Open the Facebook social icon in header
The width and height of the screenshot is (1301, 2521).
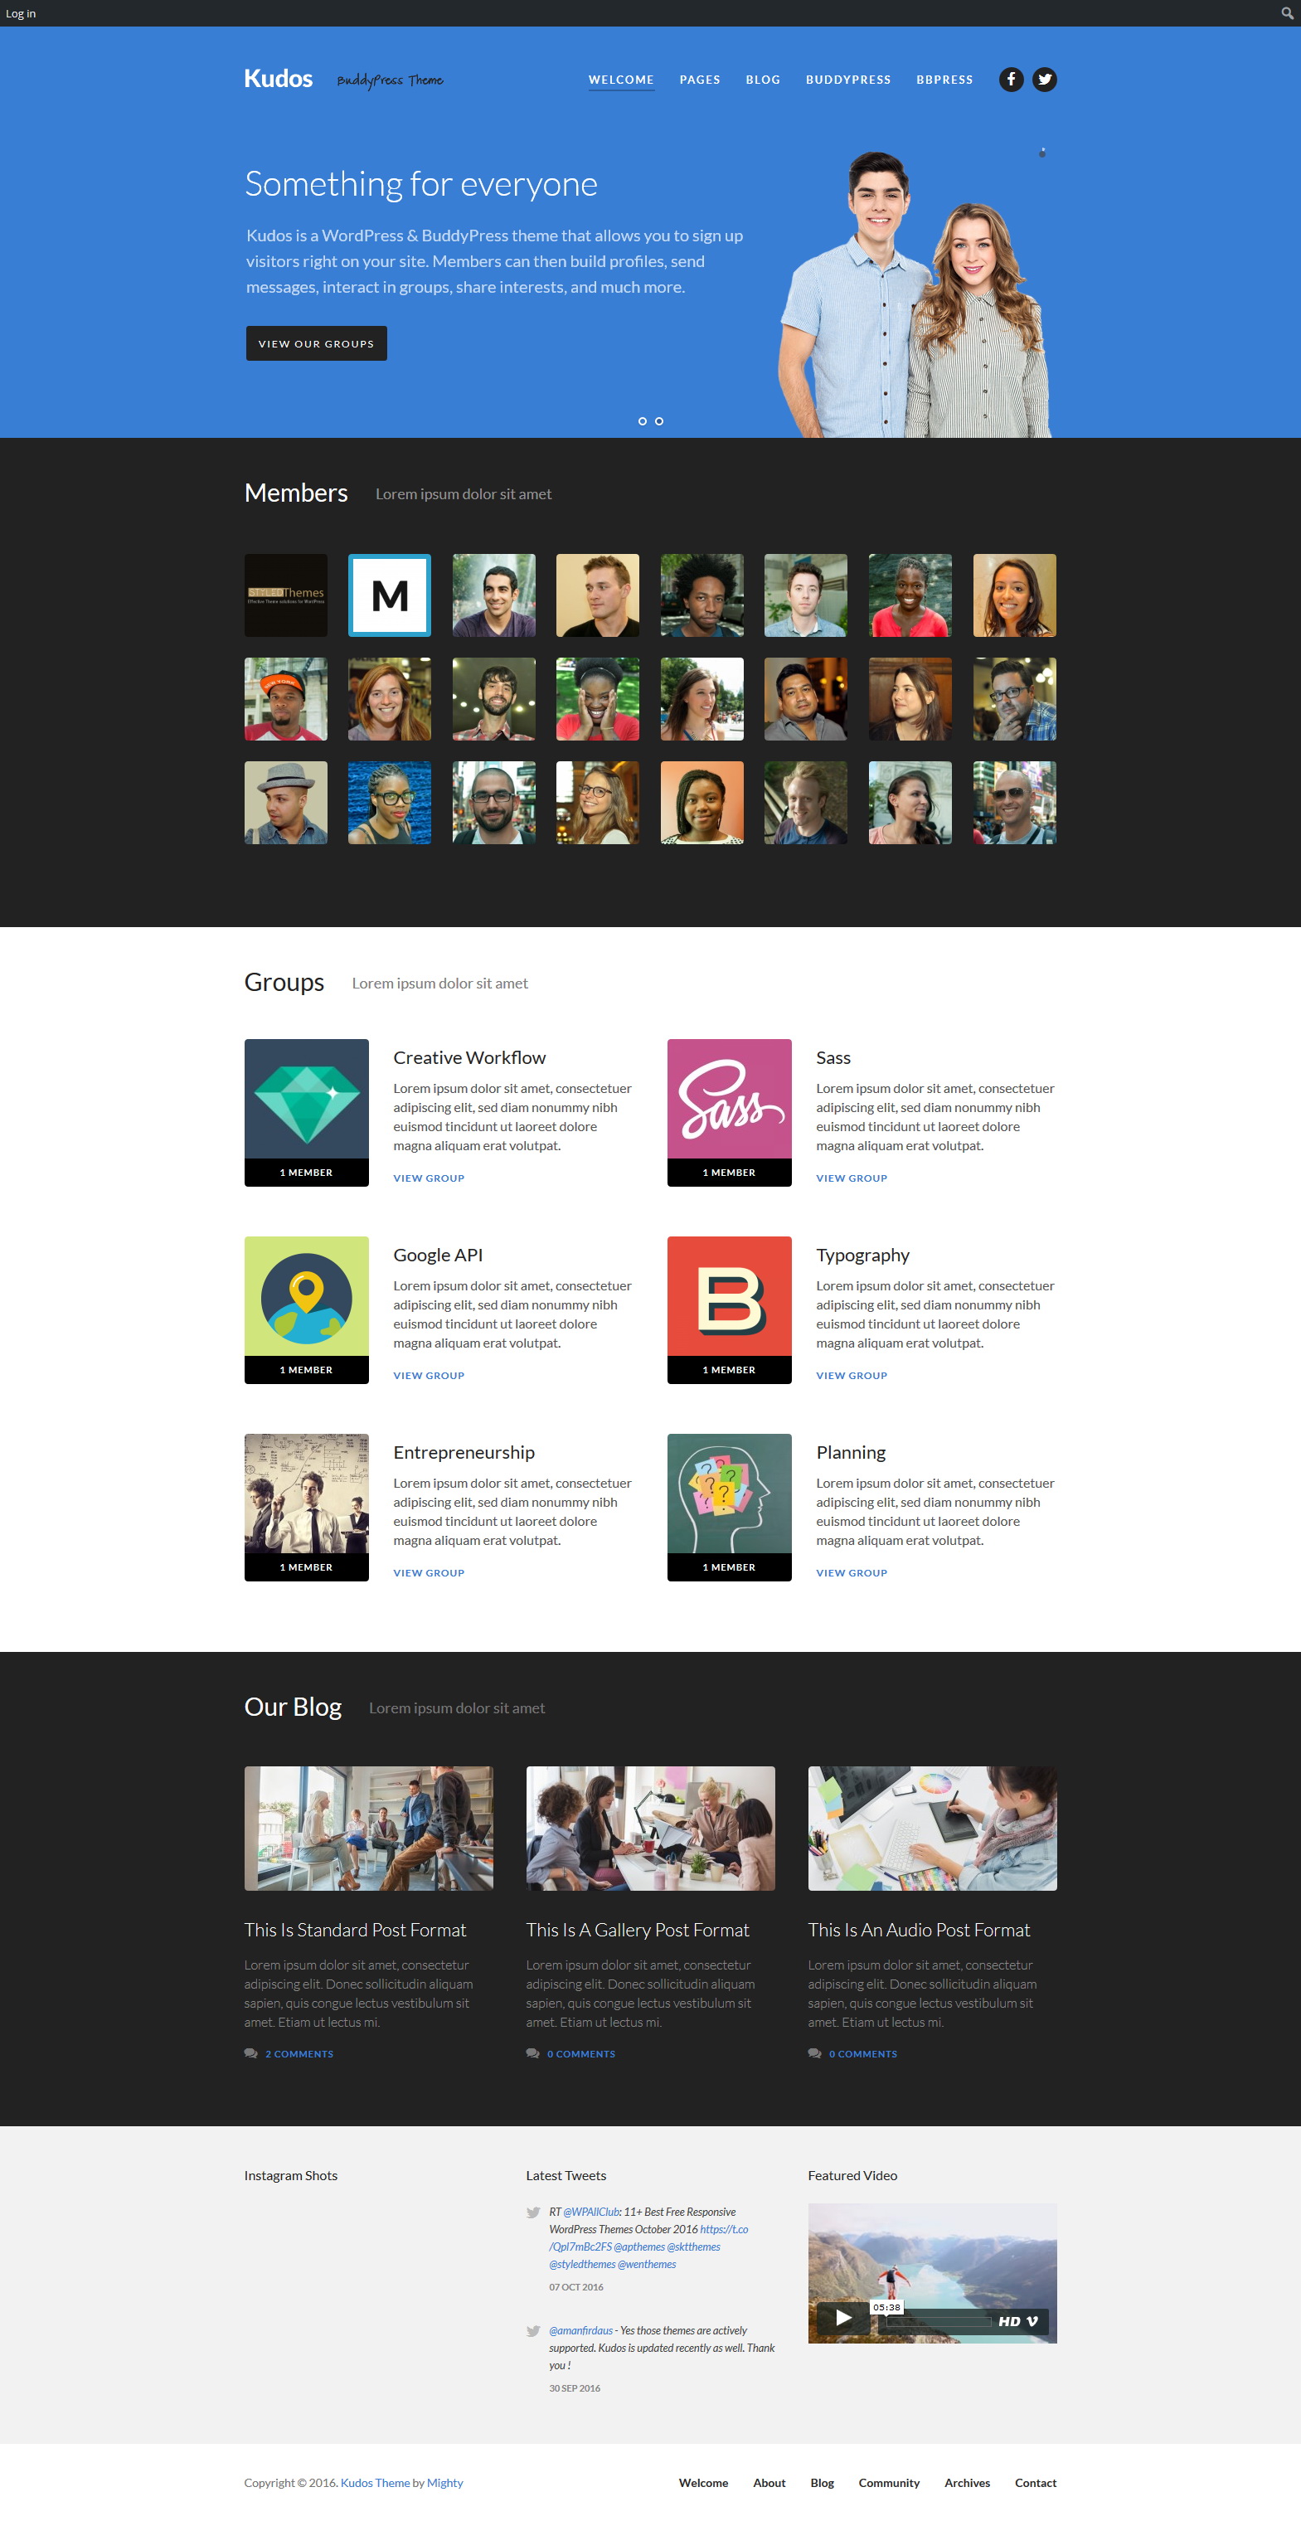pyautogui.click(x=1011, y=80)
